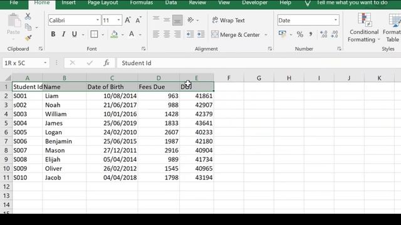Align text left
Screen dimensions: 401x225
[156, 34]
